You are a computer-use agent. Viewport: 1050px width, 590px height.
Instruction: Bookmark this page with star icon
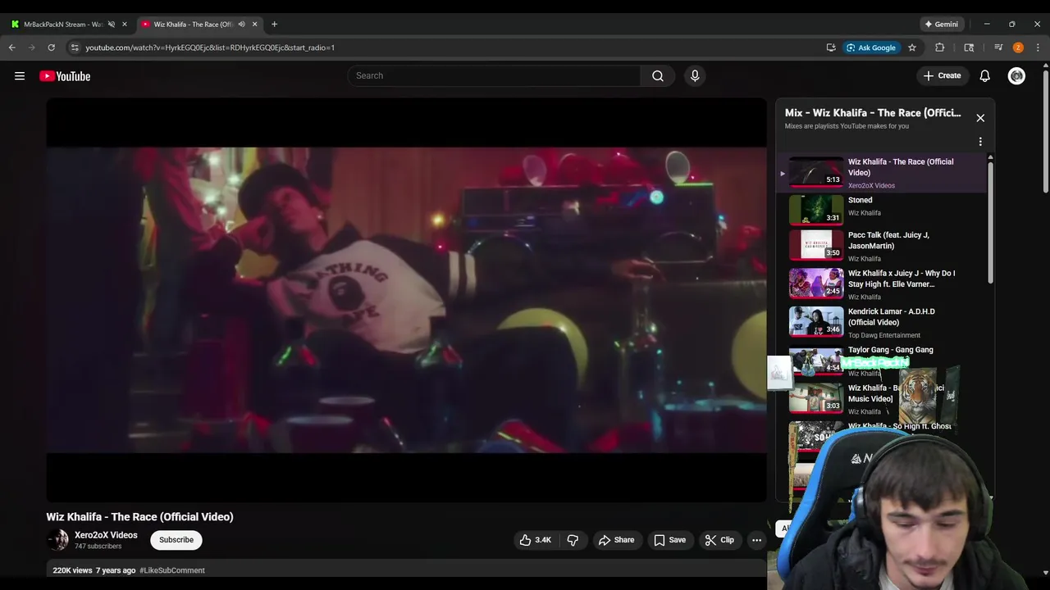point(912,48)
